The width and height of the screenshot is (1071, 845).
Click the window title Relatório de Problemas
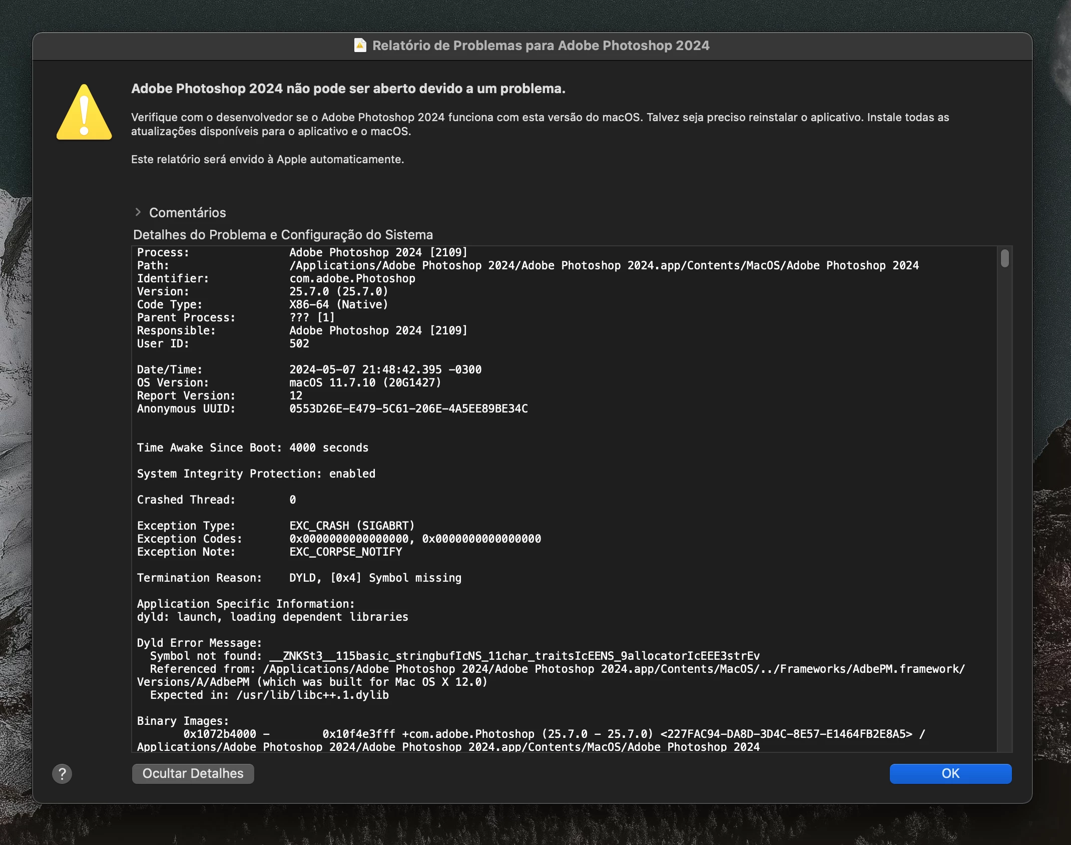tap(541, 46)
